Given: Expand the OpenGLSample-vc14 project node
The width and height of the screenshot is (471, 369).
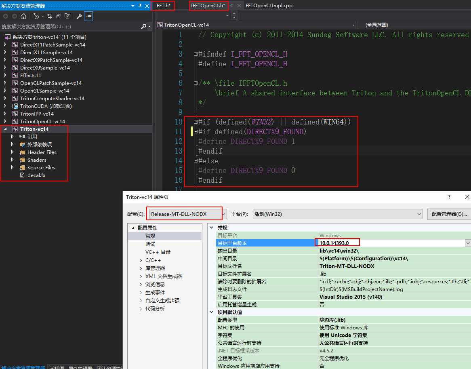Looking at the screenshot, I should [x=5, y=91].
